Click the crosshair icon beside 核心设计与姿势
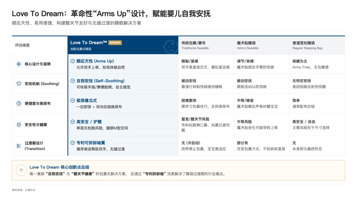This screenshot has width=357, height=201. tap(19, 64)
